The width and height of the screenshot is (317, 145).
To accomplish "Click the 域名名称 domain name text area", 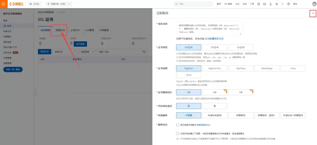I will tap(209, 28).
